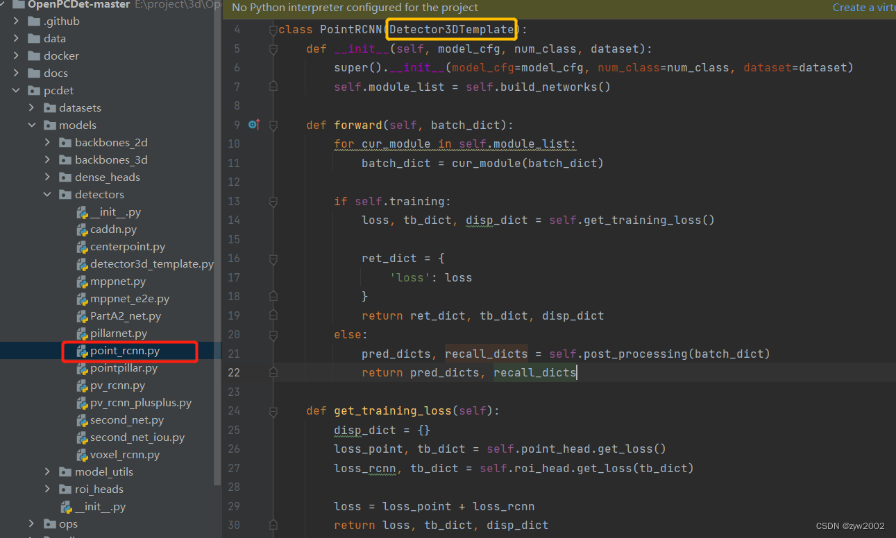Open detector3d_template.py file
The height and width of the screenshot is (538, 896).
pos(152,264)
